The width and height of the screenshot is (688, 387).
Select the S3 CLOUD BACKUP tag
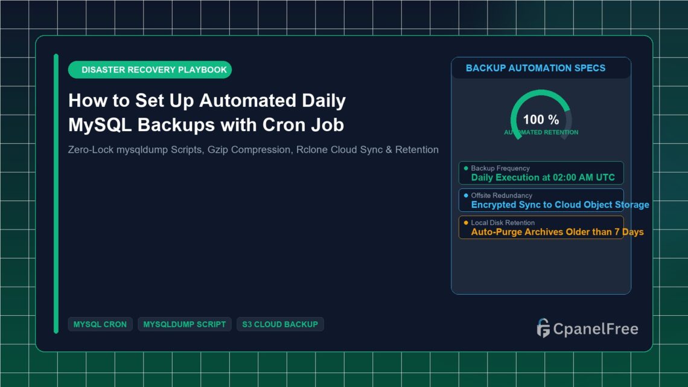[280, 324]
